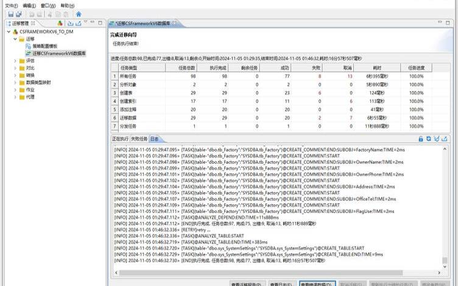Expand the 评估 folder

coord(15,61)
